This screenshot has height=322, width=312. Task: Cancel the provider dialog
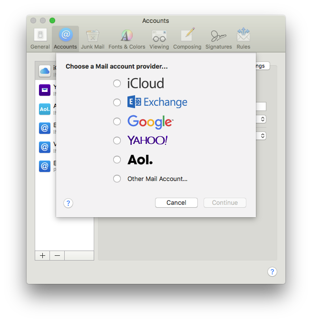(176, 203)
